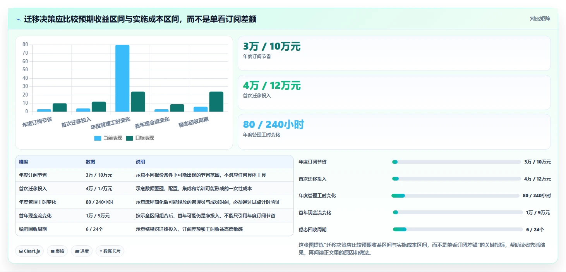Viewport: 566px width, 272px height.
Task: Click the description starting 示意流程简化后
Action: click(x=208, y=202)
